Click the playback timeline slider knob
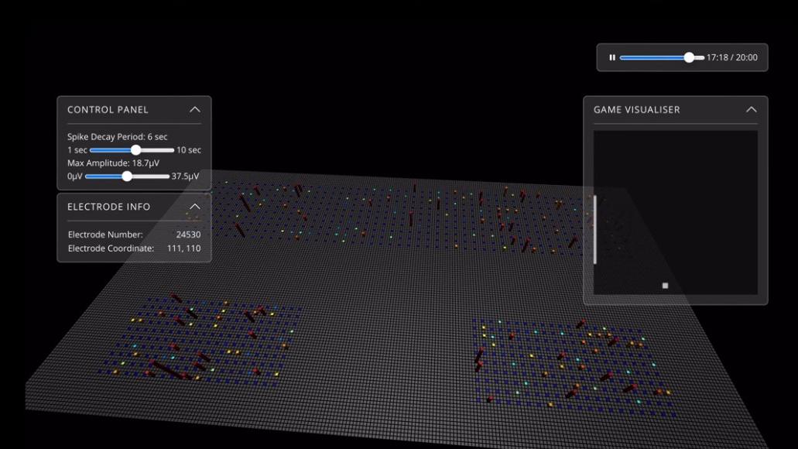The width and height of the screenshot is (798, 449). pyautogui.click(x=689, y=58)
